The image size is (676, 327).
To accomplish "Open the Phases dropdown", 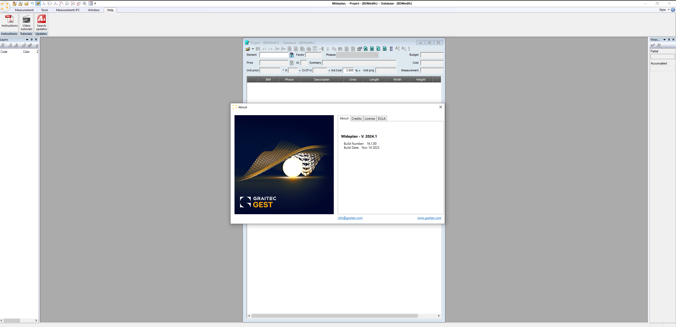I will click(357, 55).
